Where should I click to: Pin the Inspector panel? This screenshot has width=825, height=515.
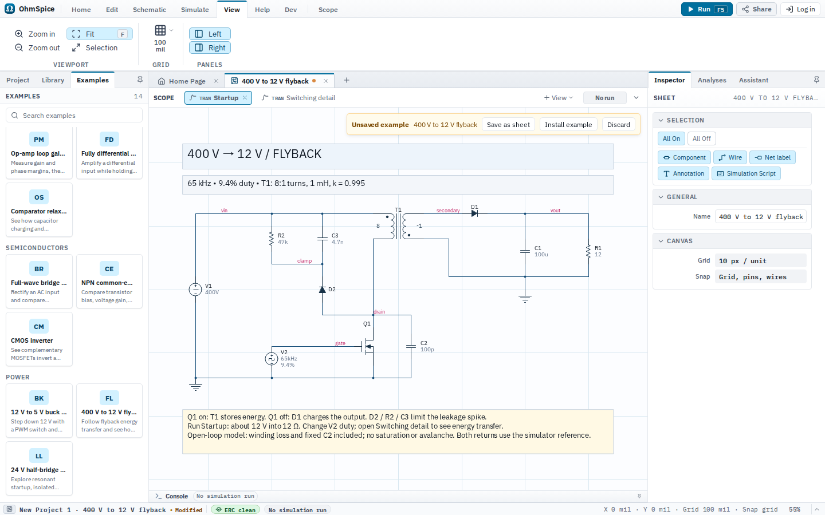(816, 80)
